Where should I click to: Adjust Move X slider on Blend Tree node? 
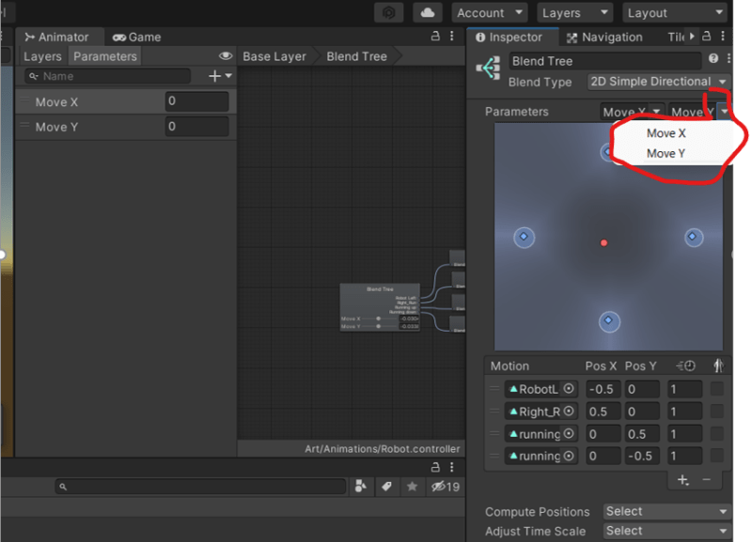pyautogui.click(x=379, y=318)
